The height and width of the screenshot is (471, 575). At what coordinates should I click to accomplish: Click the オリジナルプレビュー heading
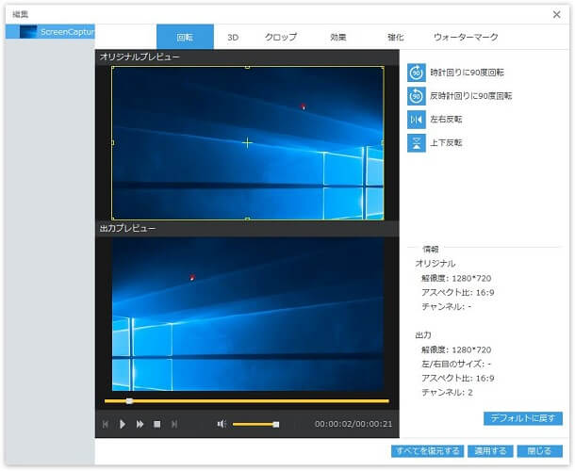[140, 57]
